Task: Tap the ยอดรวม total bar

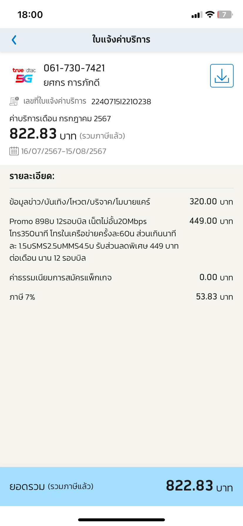Action: (121, 486)
